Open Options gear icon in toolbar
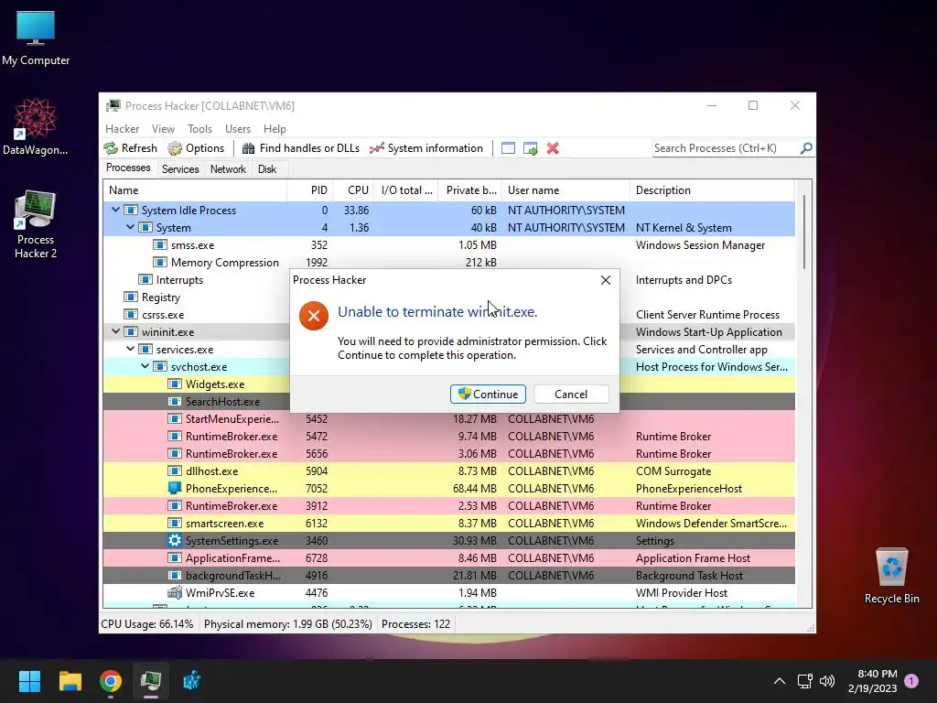 tap(175, 148)
